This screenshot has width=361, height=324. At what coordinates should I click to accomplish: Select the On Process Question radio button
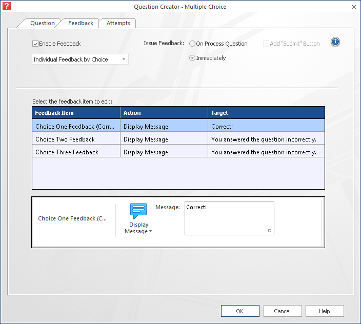[192, 44]
